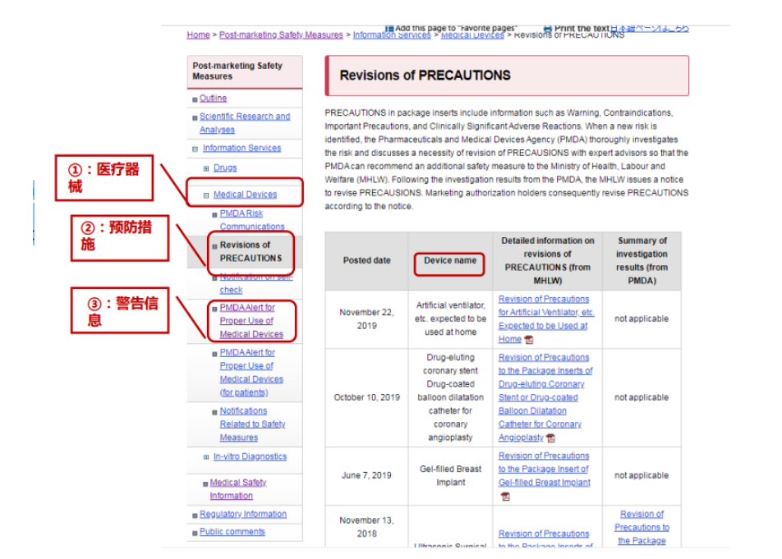Viewport: 782px width, 559px height.
Task: Click the bullet icon next to Public comments
Action: (195, 533)
